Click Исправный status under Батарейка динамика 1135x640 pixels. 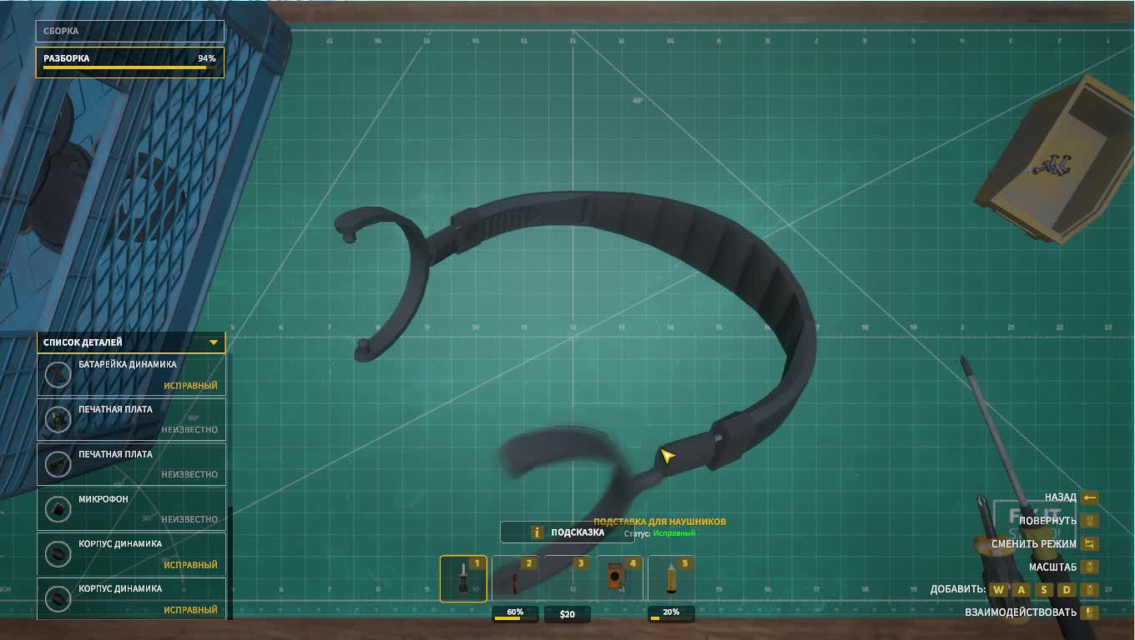tap(190, 386)
